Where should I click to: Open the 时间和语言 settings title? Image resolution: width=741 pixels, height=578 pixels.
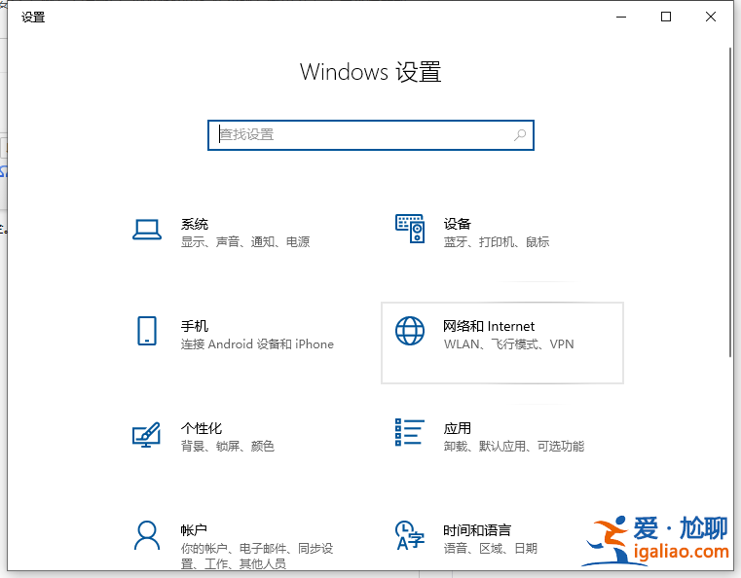pos(477,529)
